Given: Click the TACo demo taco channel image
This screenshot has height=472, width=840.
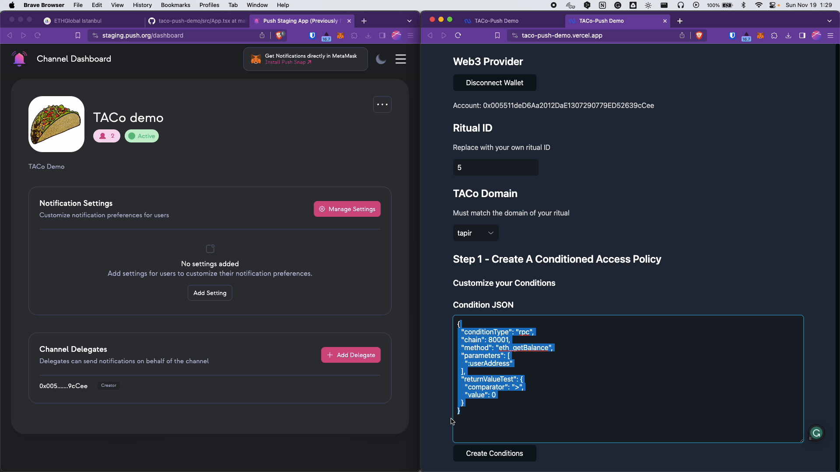Looking at the screenshot, I should tap(56, 124).
